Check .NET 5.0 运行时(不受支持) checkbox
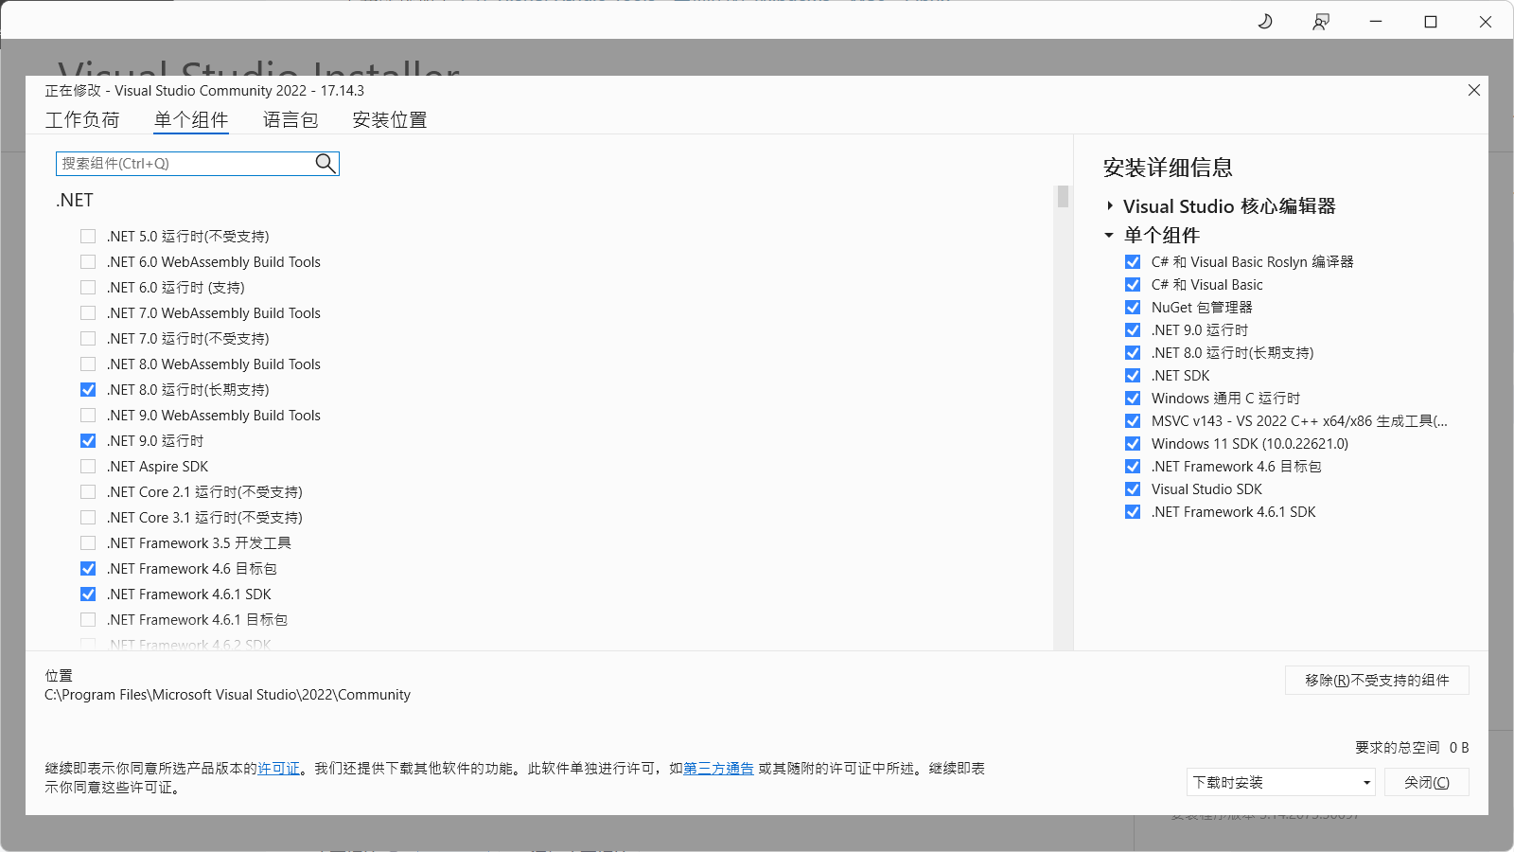Viewport: 1514px width, 852px height. coord(88,236)
